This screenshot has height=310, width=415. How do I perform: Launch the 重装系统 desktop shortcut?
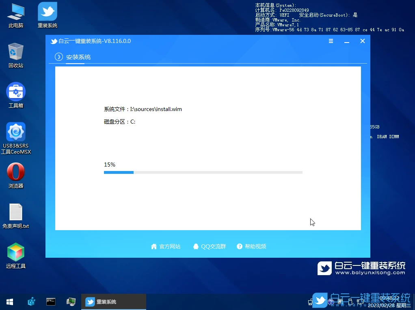click(48, 15)
